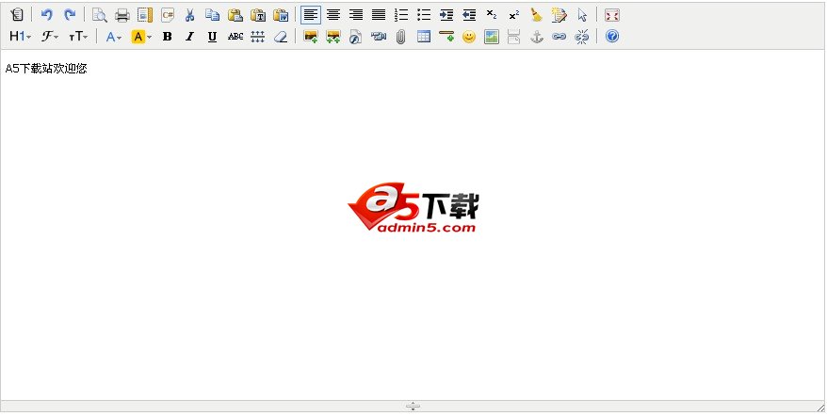Viewport: 827px width, 416px height.
Task: Cut selection with the scissors icon
Action: (x=190, y=15)
